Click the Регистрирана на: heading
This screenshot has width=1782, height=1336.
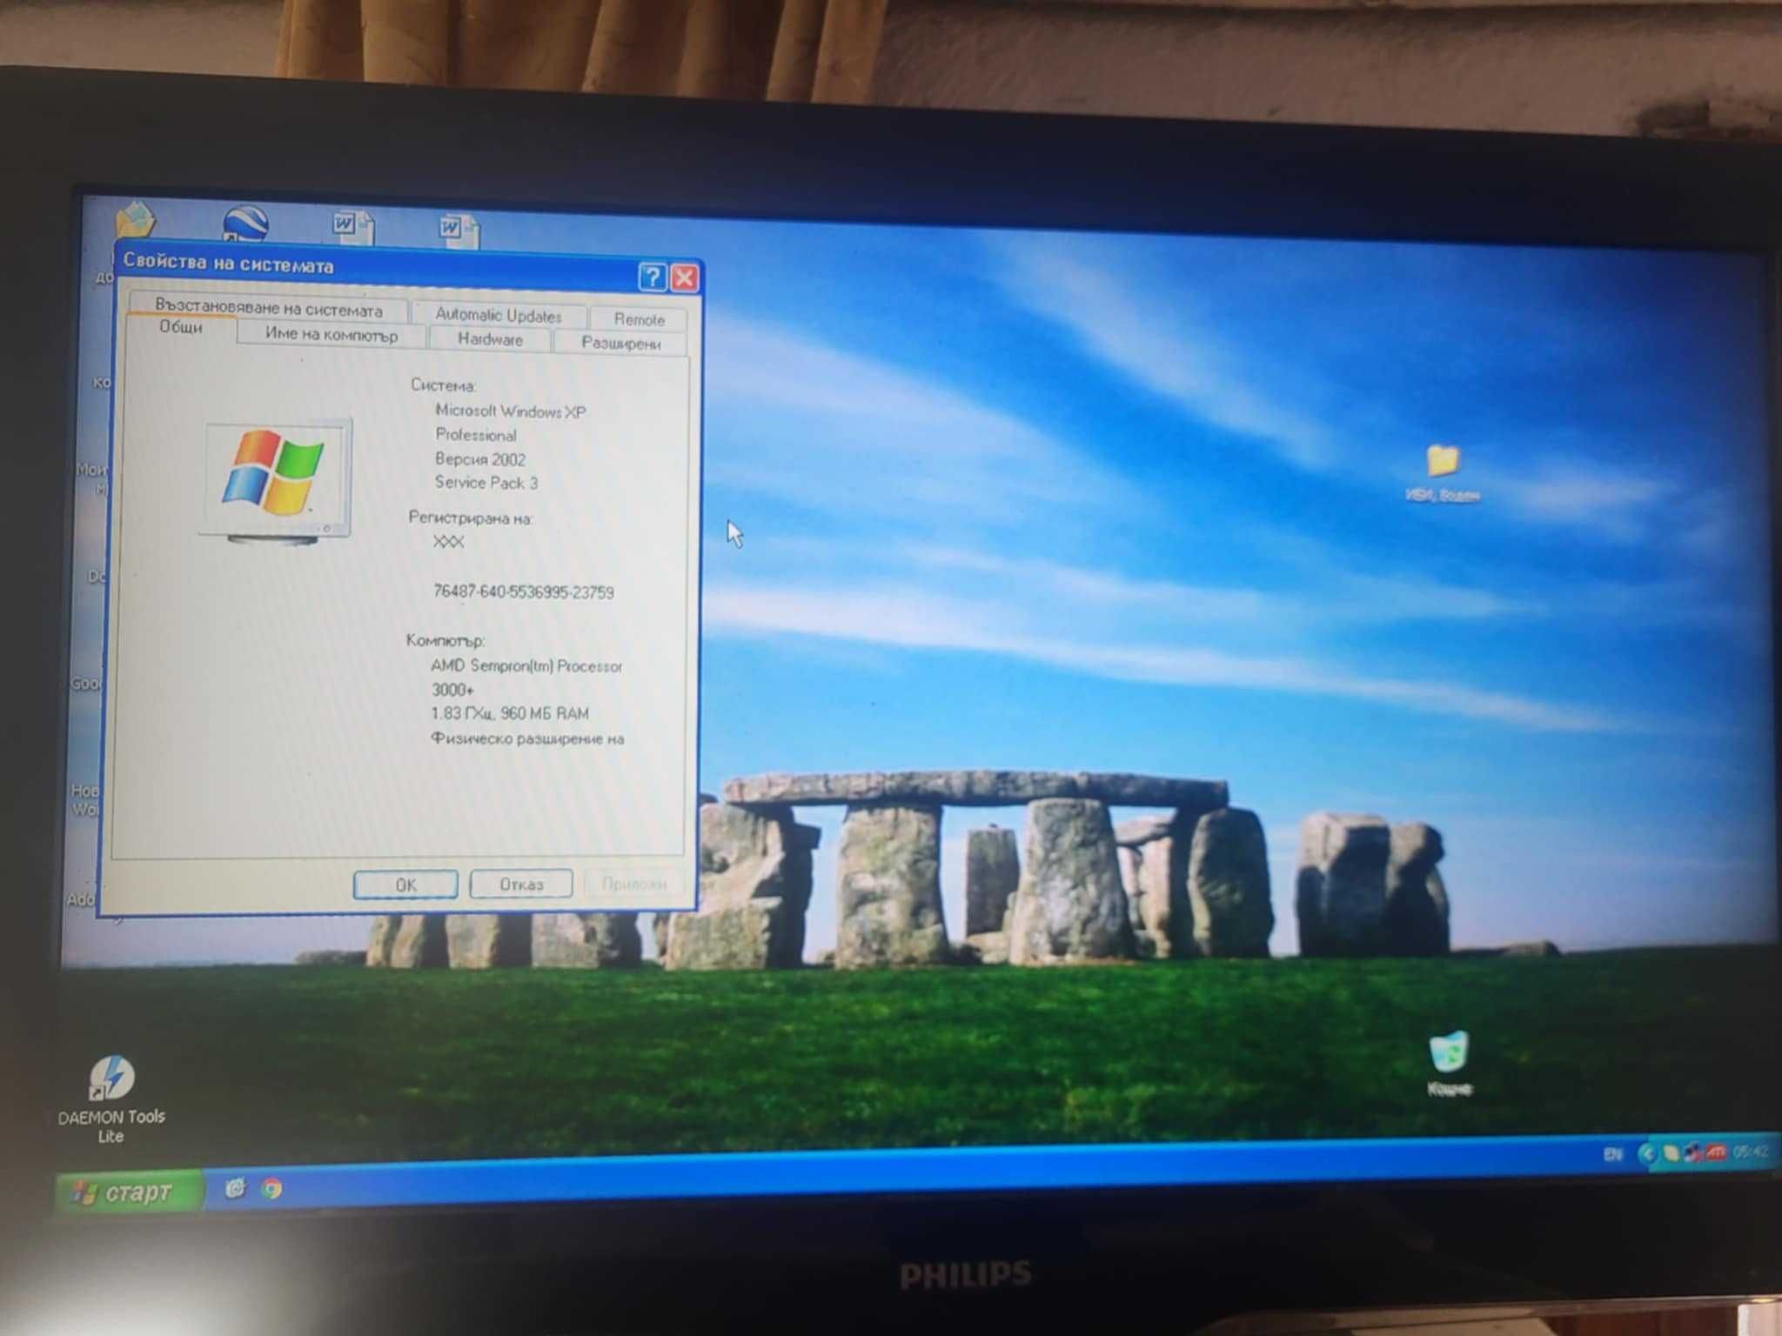click(x=471, y=518)
